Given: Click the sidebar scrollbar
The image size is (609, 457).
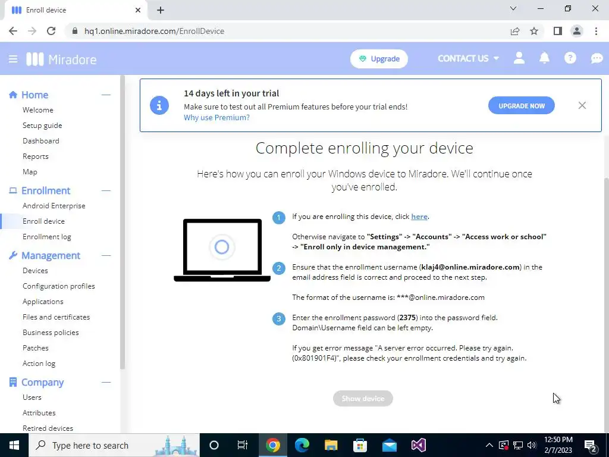Looking at the screenshot, I should tap(123, 221).
